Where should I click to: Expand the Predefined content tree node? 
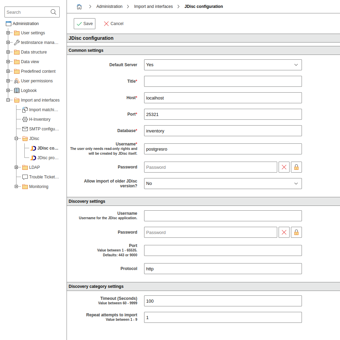click(x=8, y=71)
